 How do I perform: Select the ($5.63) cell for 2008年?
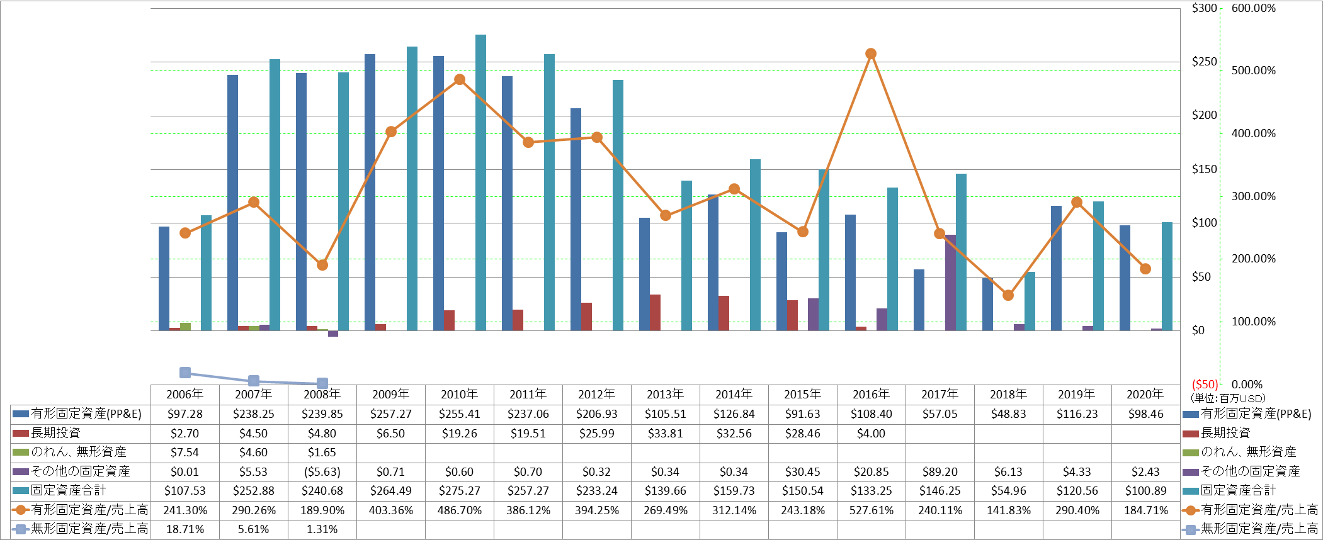[x=322, y=472]
